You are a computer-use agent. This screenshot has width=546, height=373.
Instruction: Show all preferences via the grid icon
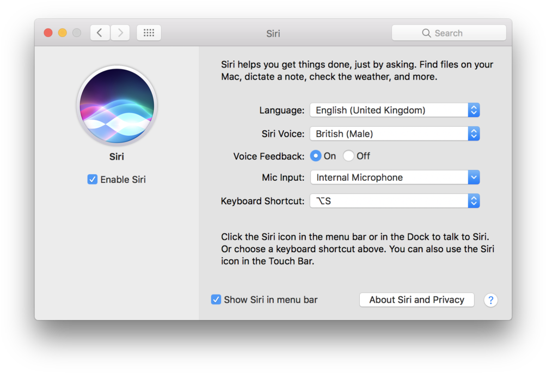point(149,33)
